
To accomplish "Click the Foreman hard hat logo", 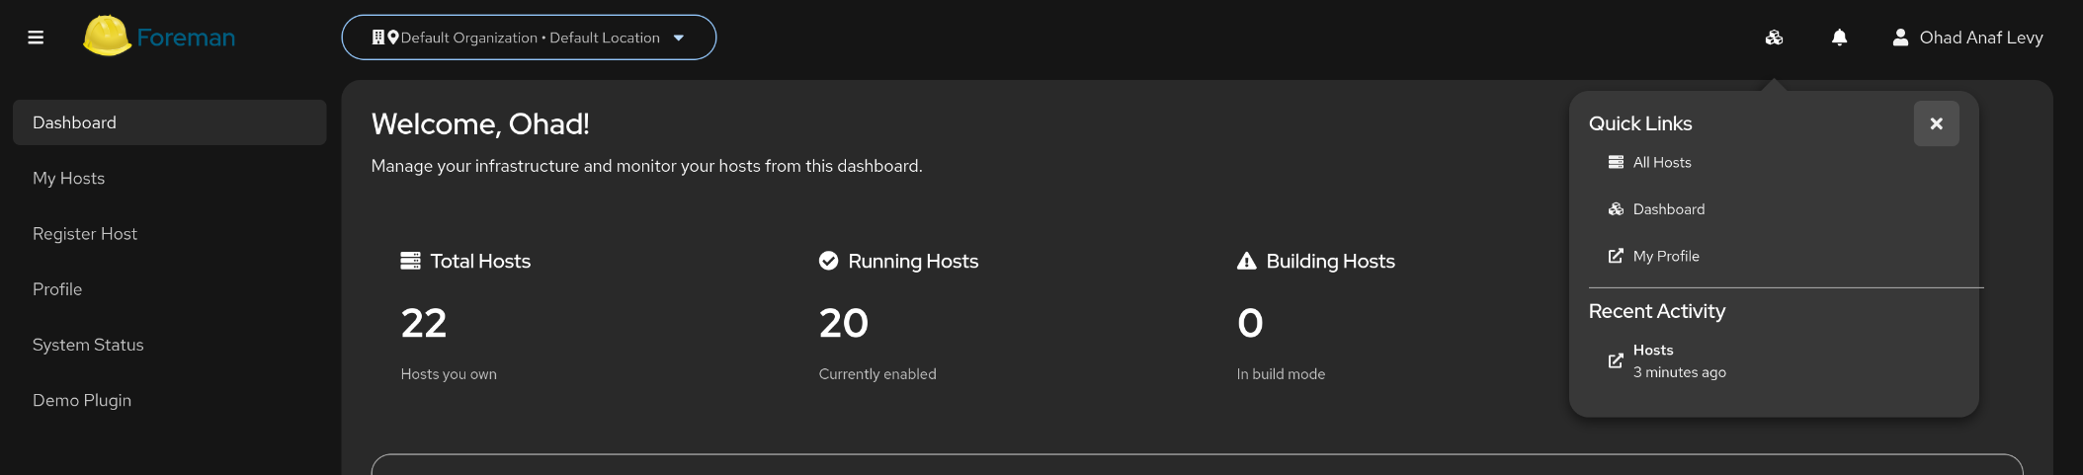I will click(x=107, y=36).
